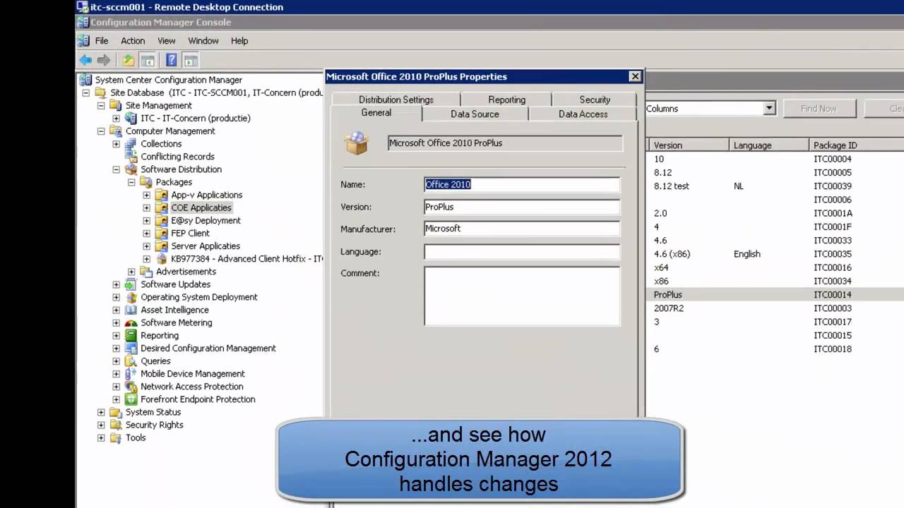
Task: Click the Comment text area
Action: [x=522, y=296]
